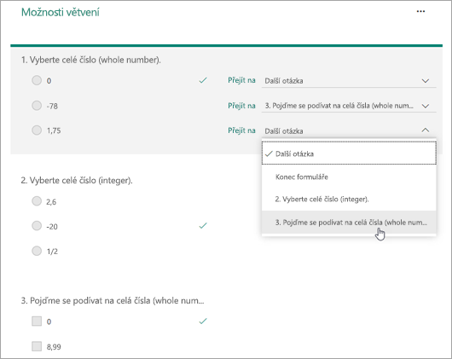Open the three-dot more options menu
Image resolution: width=452 pixels, height=359 pixels.
[420, 12]
